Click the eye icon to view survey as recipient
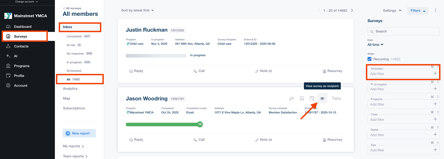The width and height of the screenshot is (444, 159). click(x=322, y=98)
